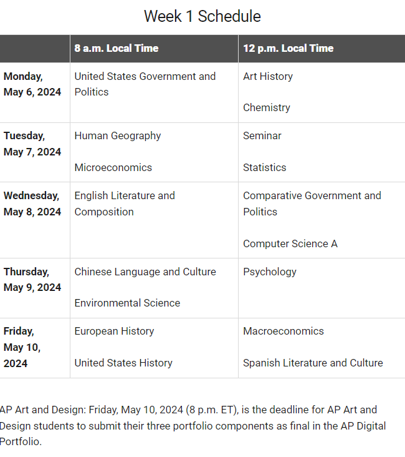The width and height of the screenshot is (405, 457).
Task: Select the Seminar exam entry
Action: pos(262,136)
